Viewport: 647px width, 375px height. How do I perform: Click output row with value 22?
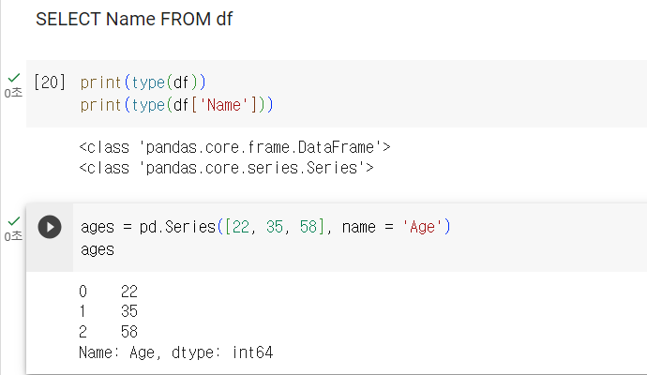pos(108,292)
